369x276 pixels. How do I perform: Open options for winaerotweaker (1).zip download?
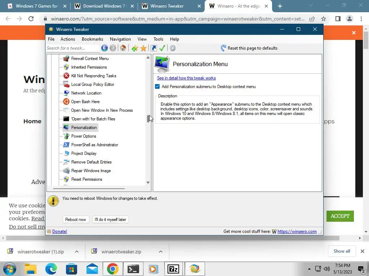(x=77, y=252)
